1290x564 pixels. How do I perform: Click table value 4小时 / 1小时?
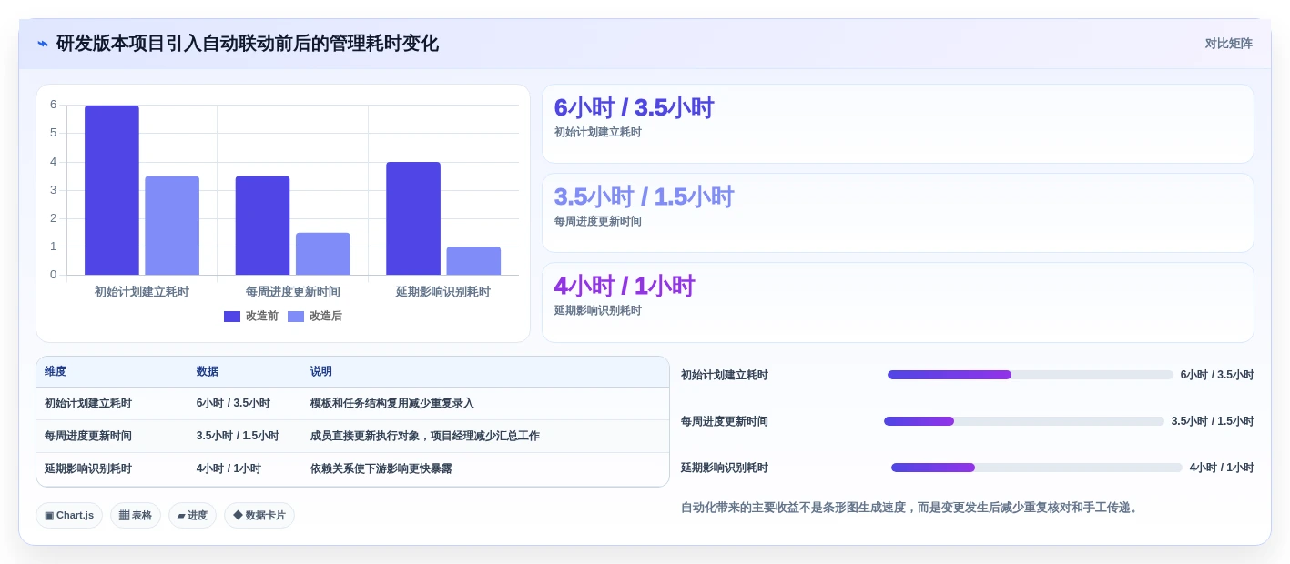pos(229,468)
